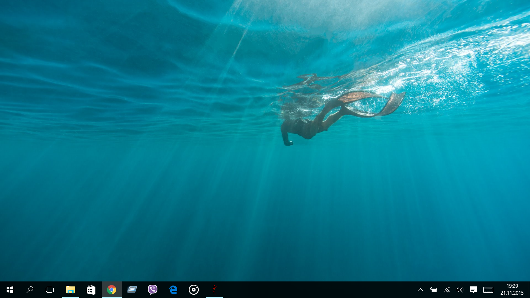Open the blue window app beside Chrome
Viewport: 530px width, 298px height.
click(x=132, y=290)
